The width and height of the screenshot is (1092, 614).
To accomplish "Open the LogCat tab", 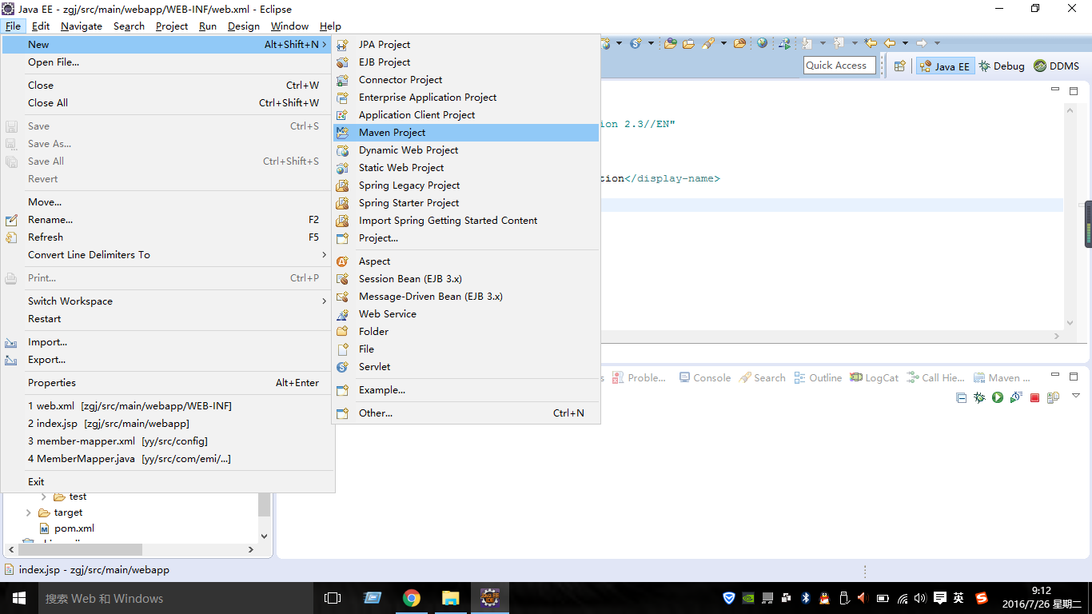I will [875, 378].
